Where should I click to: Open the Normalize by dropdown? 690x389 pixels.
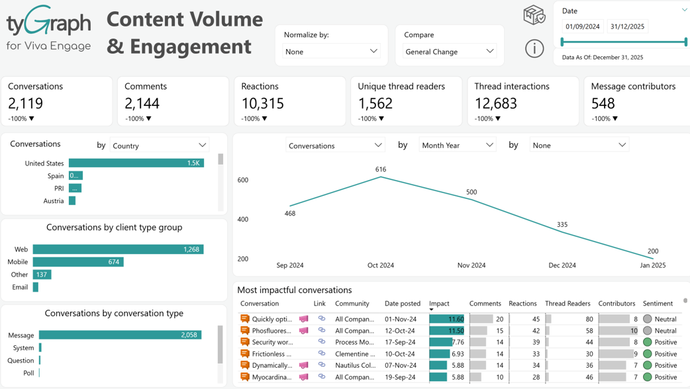[x=331, y=52]
